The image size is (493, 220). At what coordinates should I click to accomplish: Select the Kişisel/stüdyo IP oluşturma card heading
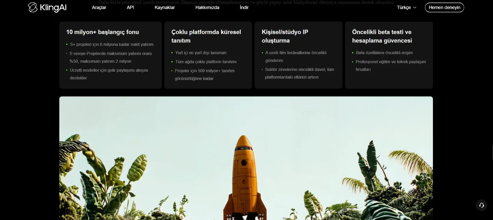pyautogui.click(x=285, y=36)
